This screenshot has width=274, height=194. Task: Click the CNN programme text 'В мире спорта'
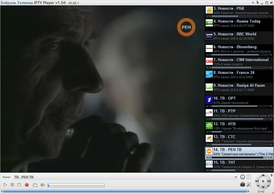point(232,64)
